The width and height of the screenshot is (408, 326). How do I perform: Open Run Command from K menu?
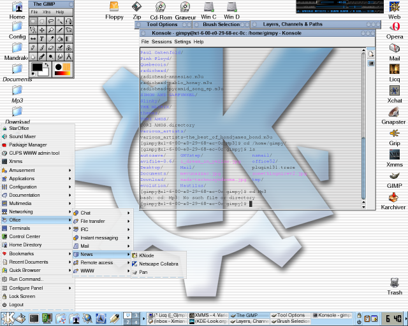point(37,280)
